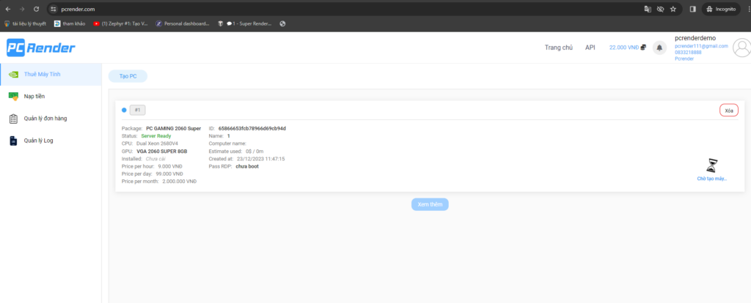The height and width of the screenshot is (303, 751).
Task: Click the Price per month 2.000.000 VNĐ value
Action: coord(180,182)
